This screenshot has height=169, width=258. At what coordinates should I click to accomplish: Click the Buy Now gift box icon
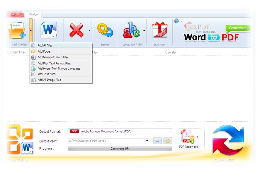(x=159, y=30)
